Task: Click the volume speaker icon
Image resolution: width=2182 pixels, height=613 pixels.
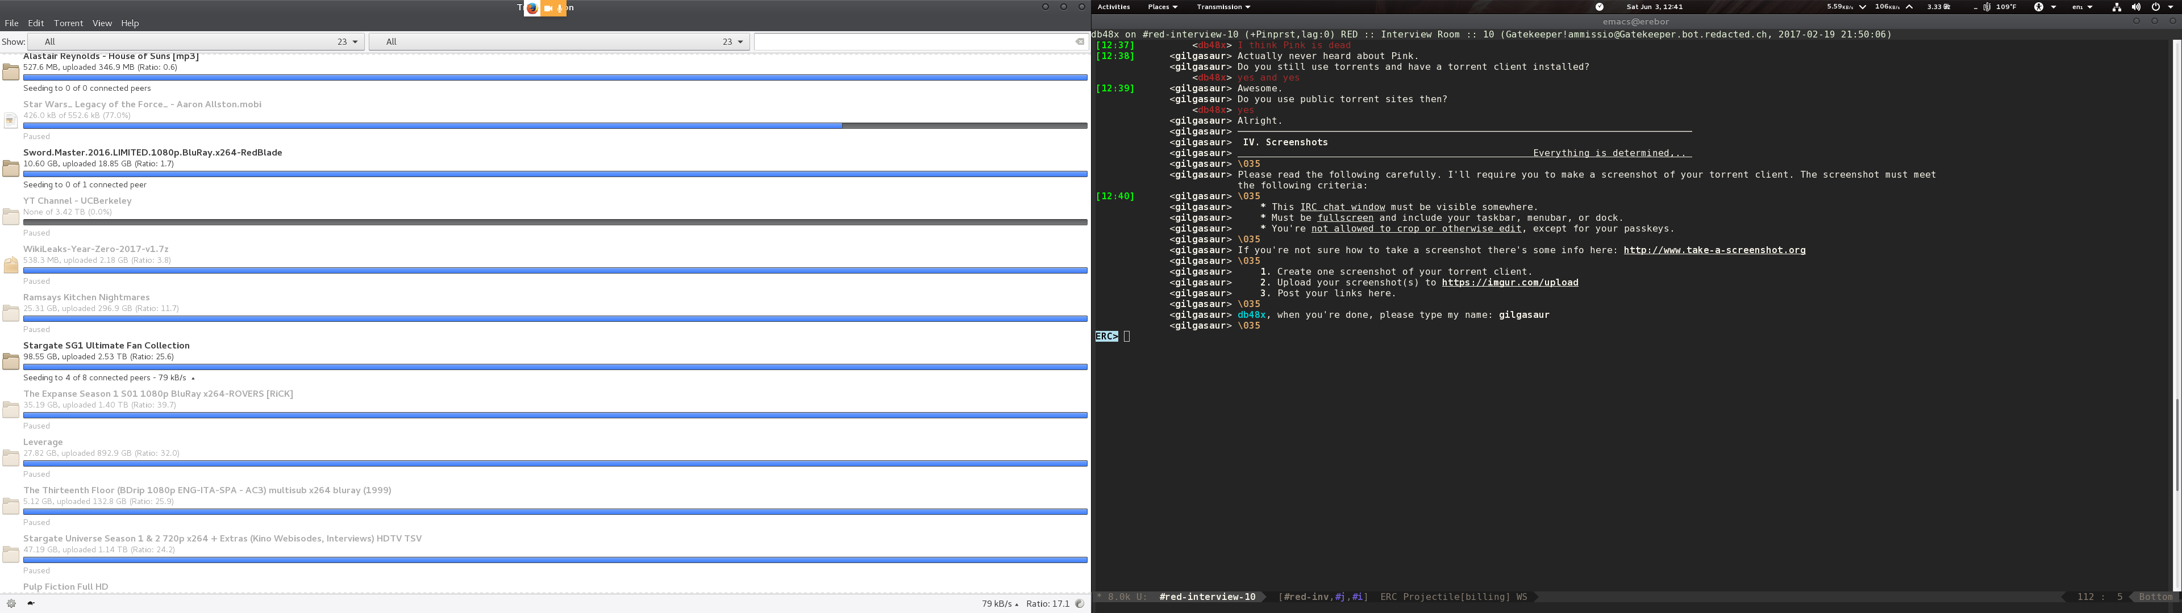Action: tap(2135, 7)
